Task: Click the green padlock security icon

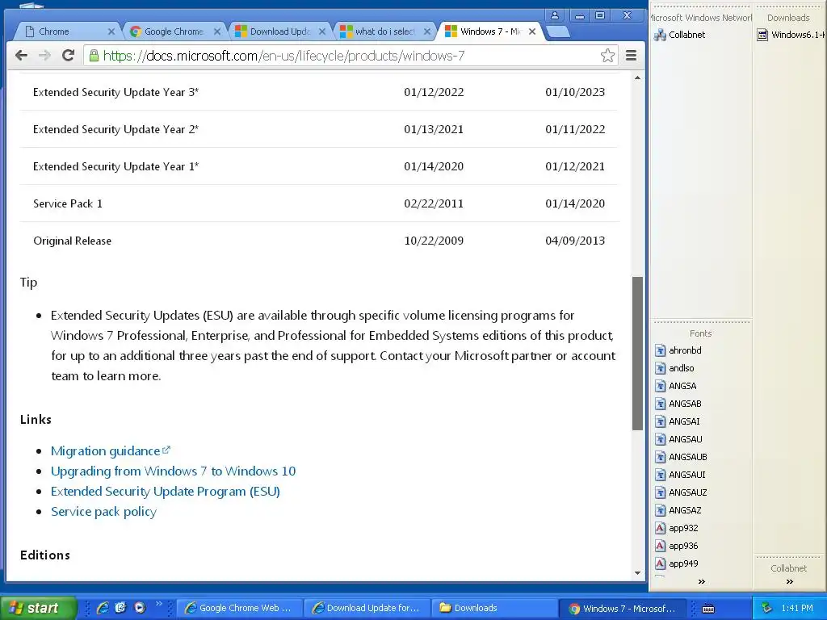Action: 94,56
